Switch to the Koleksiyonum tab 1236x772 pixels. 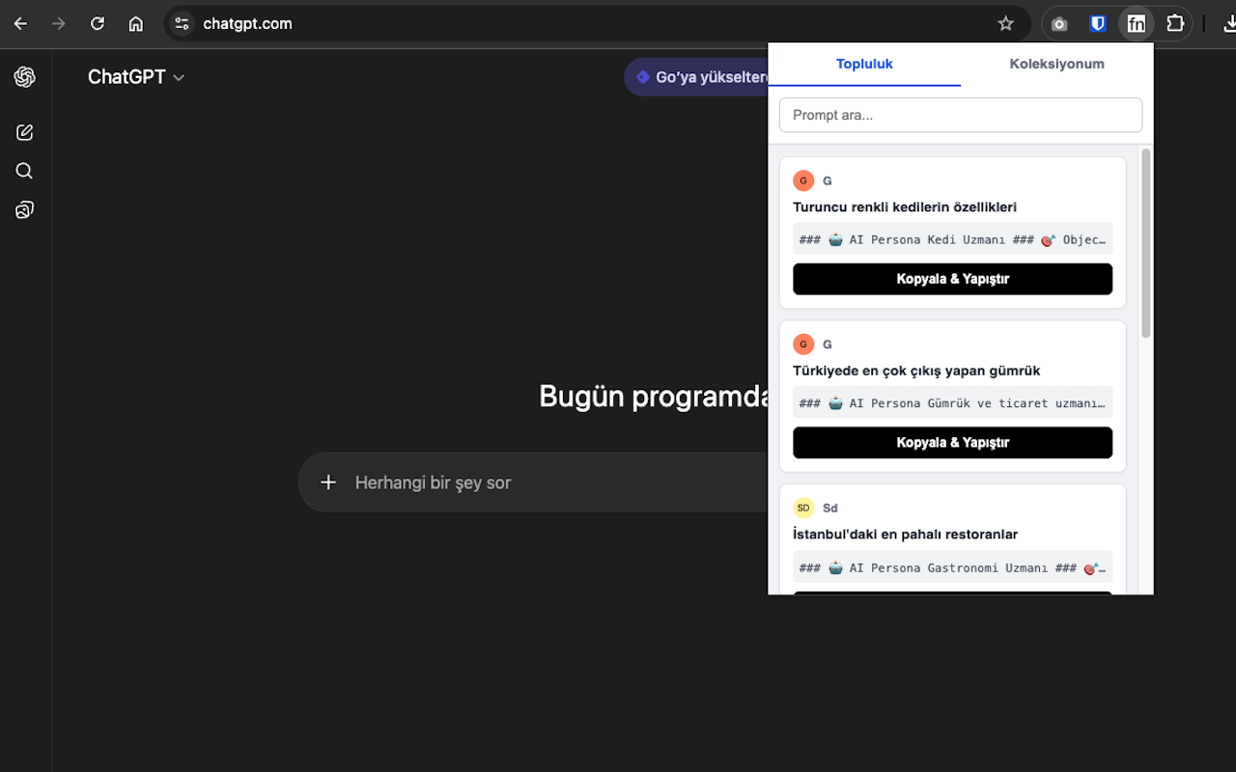pyautogui.click(x=1056, y=64)
